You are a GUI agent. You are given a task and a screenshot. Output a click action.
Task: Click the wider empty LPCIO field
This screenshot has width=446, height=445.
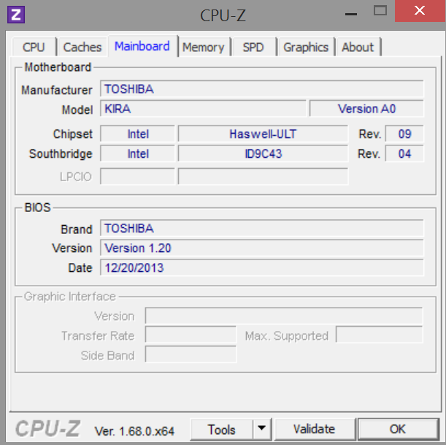263,177
